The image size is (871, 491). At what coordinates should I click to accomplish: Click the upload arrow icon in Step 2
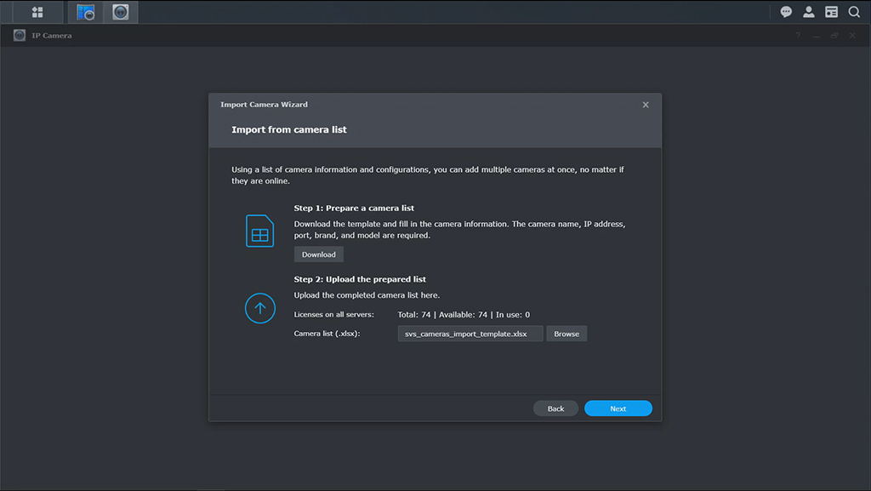pyautogui.click(x=259, y=308)
